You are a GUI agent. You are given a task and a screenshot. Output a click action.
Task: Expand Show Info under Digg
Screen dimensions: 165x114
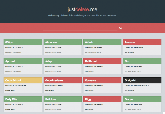90,110
